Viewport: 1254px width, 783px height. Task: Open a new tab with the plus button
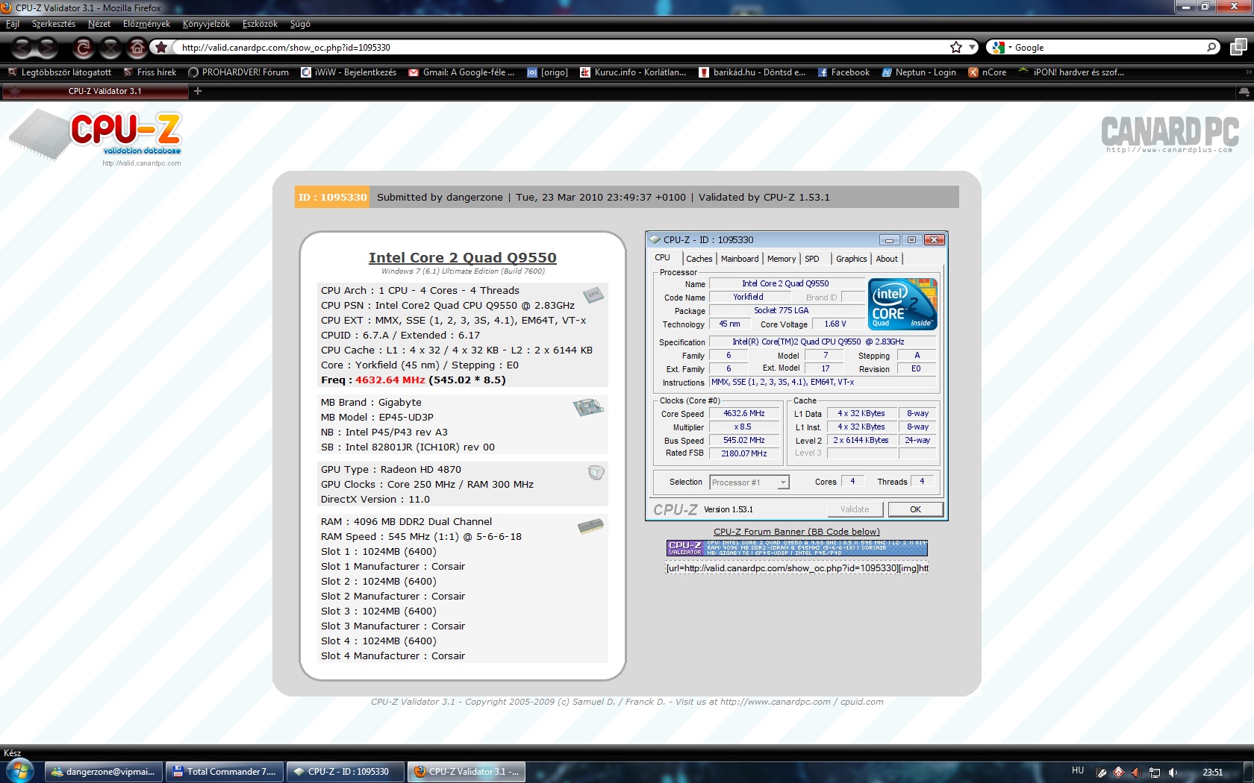(198, 91)
